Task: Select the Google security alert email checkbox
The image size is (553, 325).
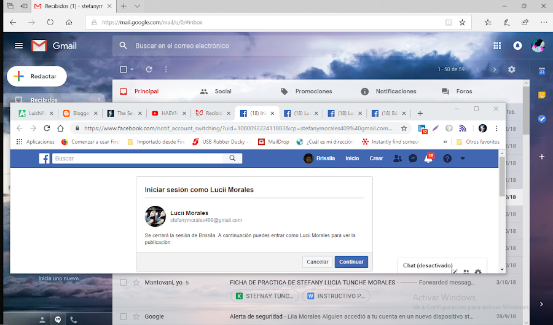Action: (x=124, y=316)
